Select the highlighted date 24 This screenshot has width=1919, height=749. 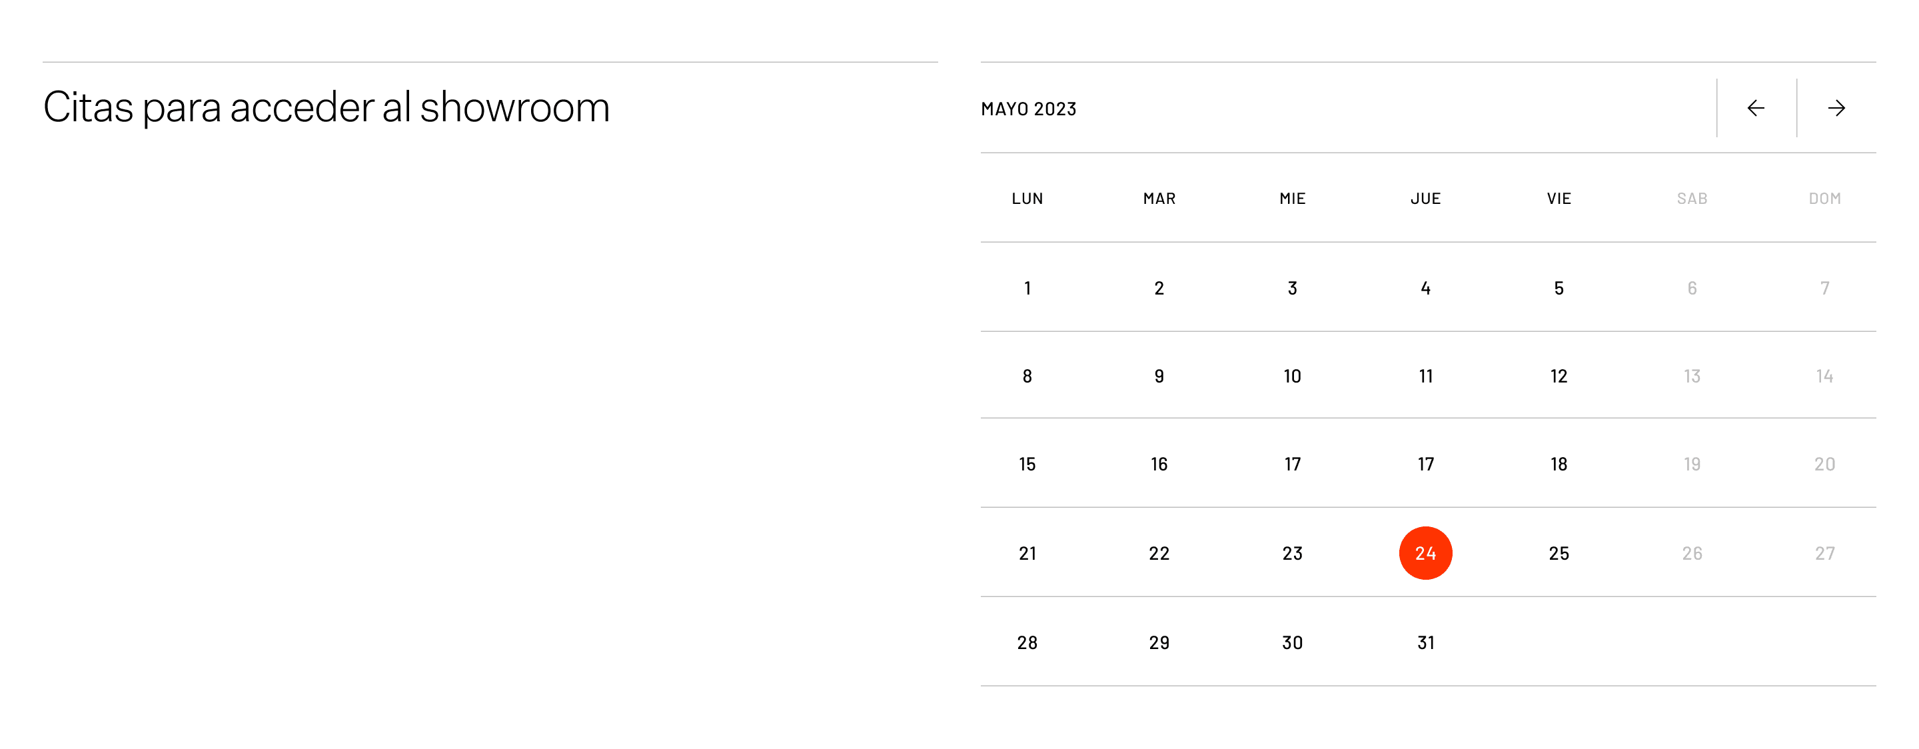point(1425,553)
